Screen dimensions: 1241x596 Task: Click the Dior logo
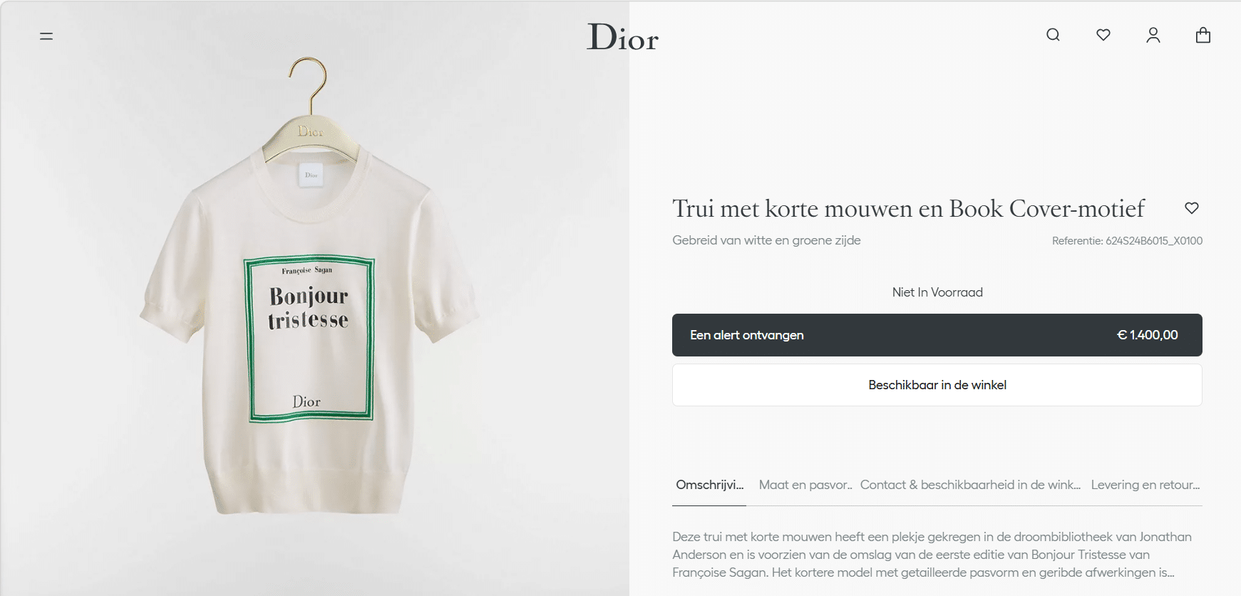click(622, 37)
